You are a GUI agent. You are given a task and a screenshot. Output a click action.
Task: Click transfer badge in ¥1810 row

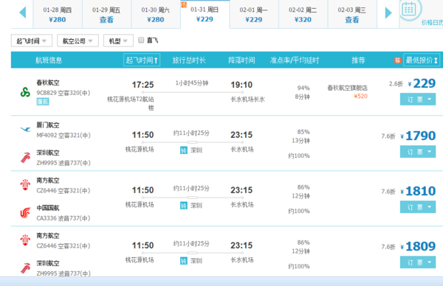tap(184, 206)
